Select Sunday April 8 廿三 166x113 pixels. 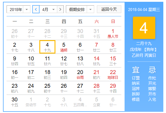[113, 47]
